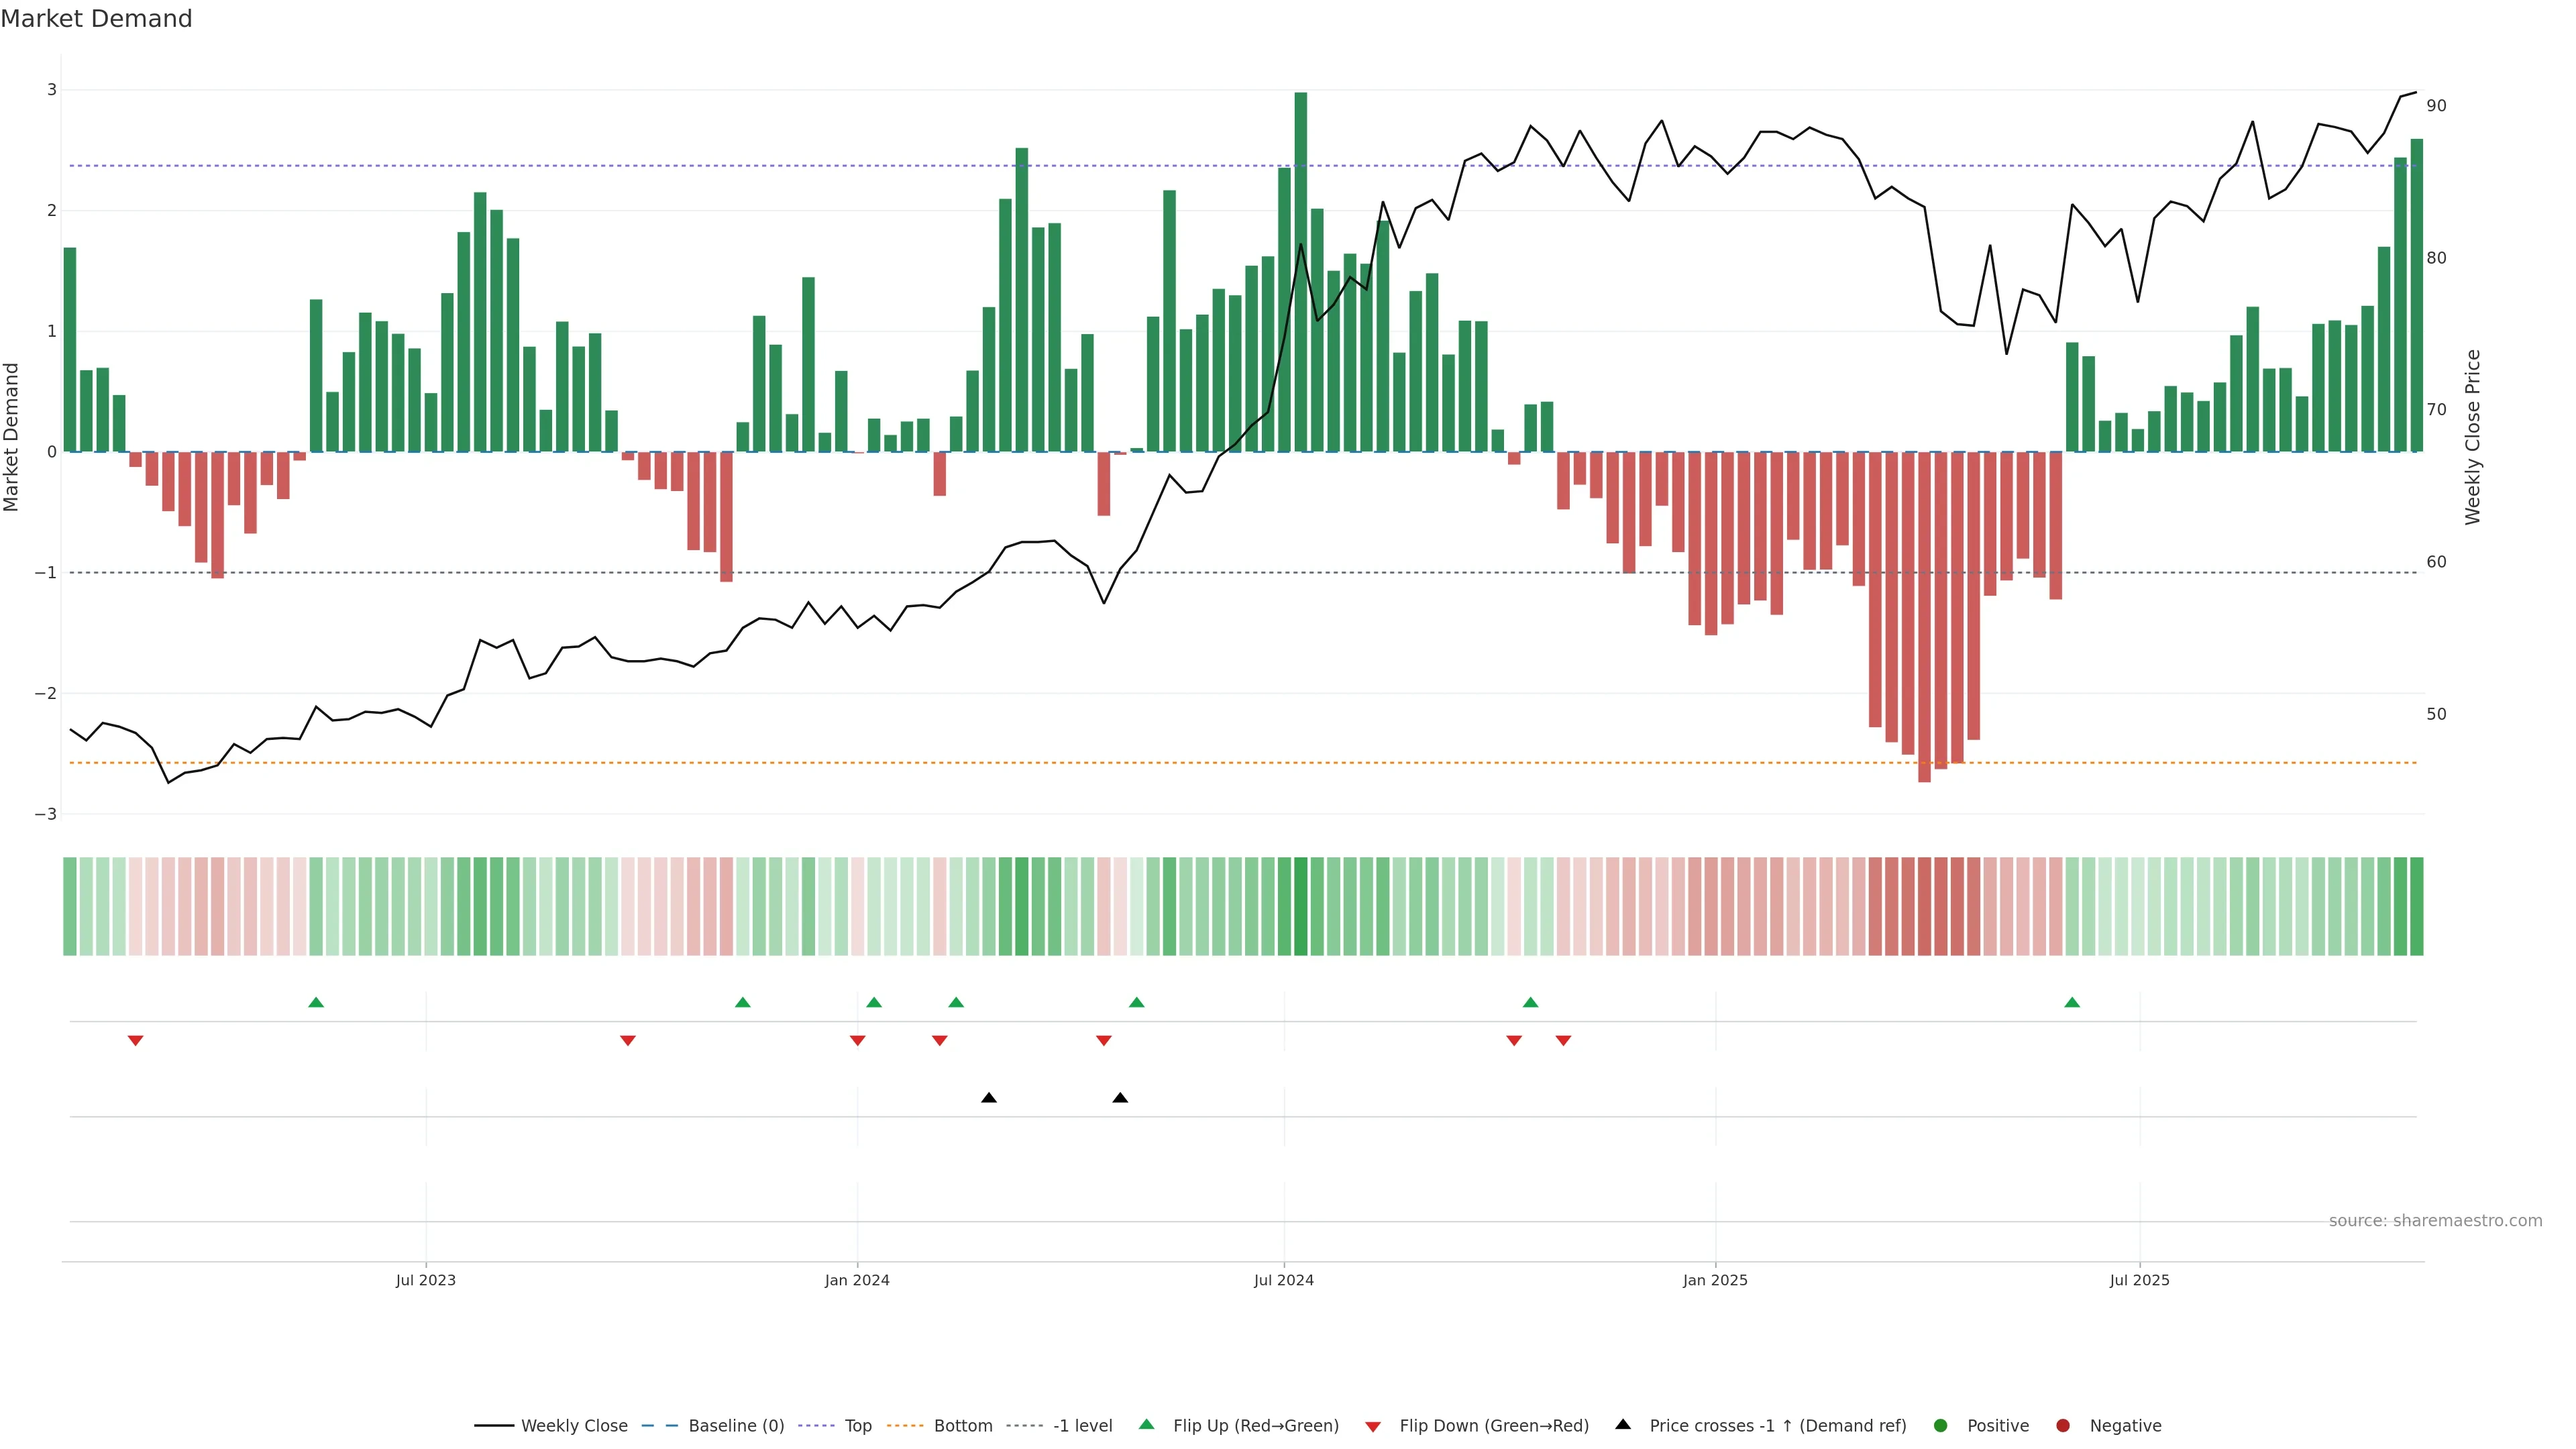This screenshot has height=1449, width=2576.
Task: Click Price crosses -1 black triangle legend
Action: click(x=1623, y=1425)
